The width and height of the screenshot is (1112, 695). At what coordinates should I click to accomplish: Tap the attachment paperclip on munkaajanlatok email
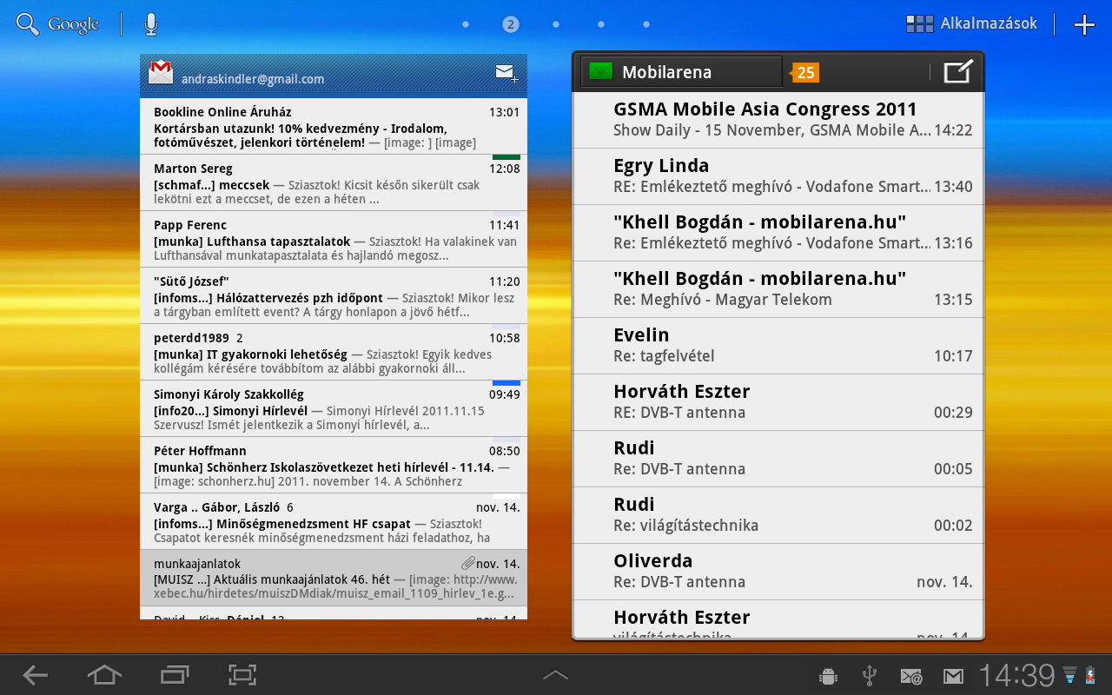467,564
